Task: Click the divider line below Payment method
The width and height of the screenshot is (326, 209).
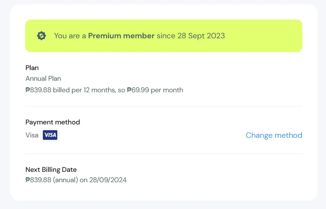Action: [x=164, y=153]
